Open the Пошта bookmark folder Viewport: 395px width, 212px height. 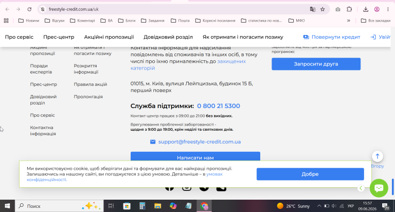(x=180, y=21)
